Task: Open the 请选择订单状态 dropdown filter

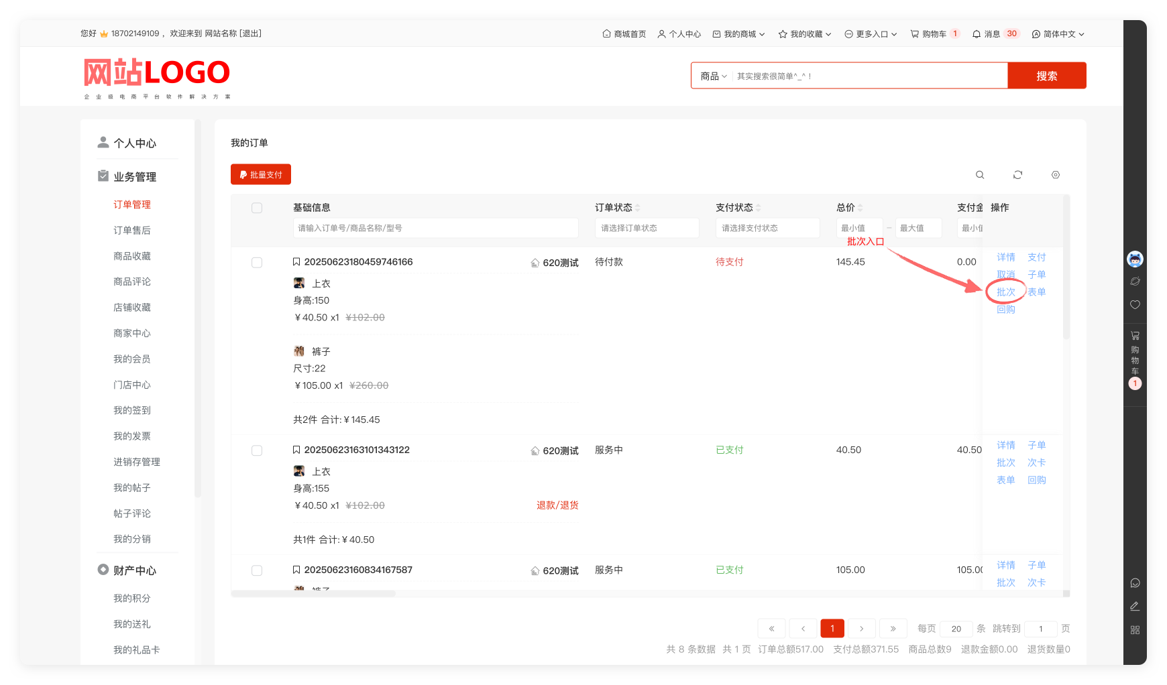Action: coord(647,228)
